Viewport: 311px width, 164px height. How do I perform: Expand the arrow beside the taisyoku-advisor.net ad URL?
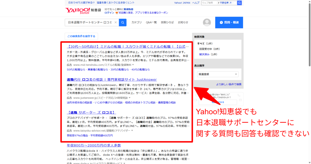(132, 131)
